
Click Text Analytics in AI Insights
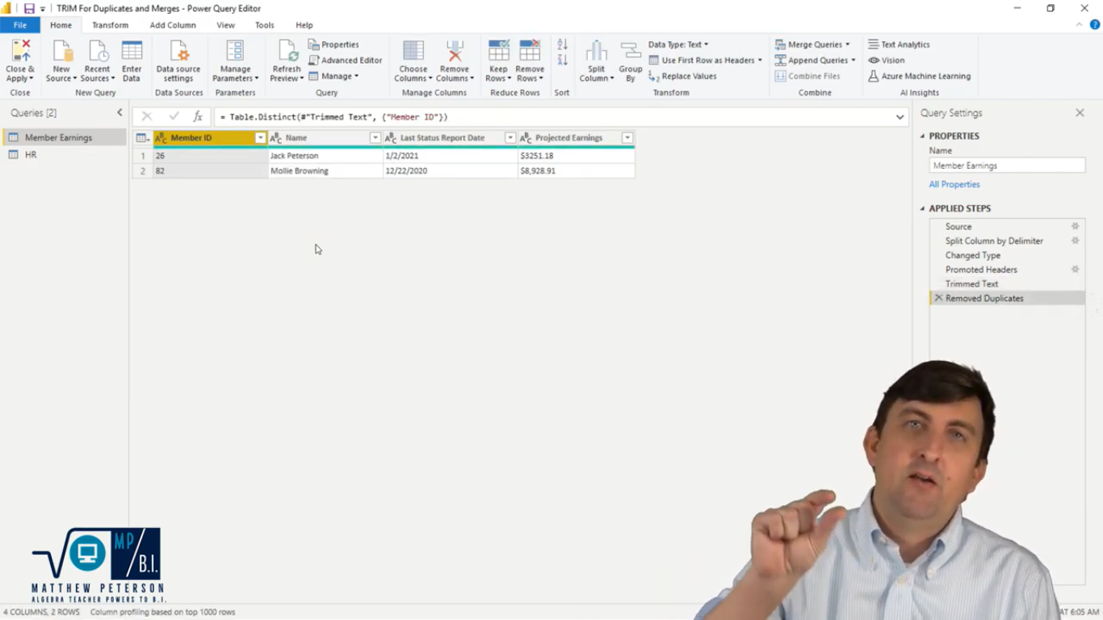(x=899, y=44)
